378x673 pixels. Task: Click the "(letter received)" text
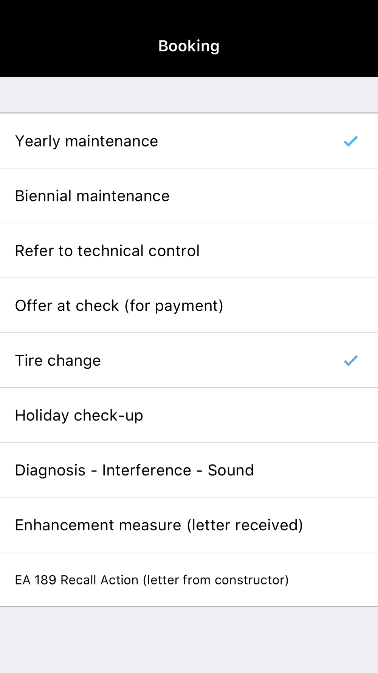[245, 525]
